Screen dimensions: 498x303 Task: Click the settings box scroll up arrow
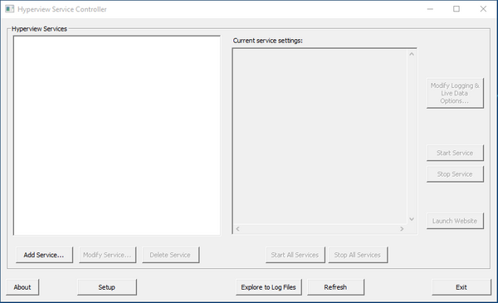pos(412,54)
